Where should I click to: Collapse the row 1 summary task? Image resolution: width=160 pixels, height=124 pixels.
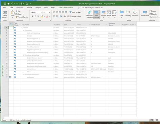(22, 27)
